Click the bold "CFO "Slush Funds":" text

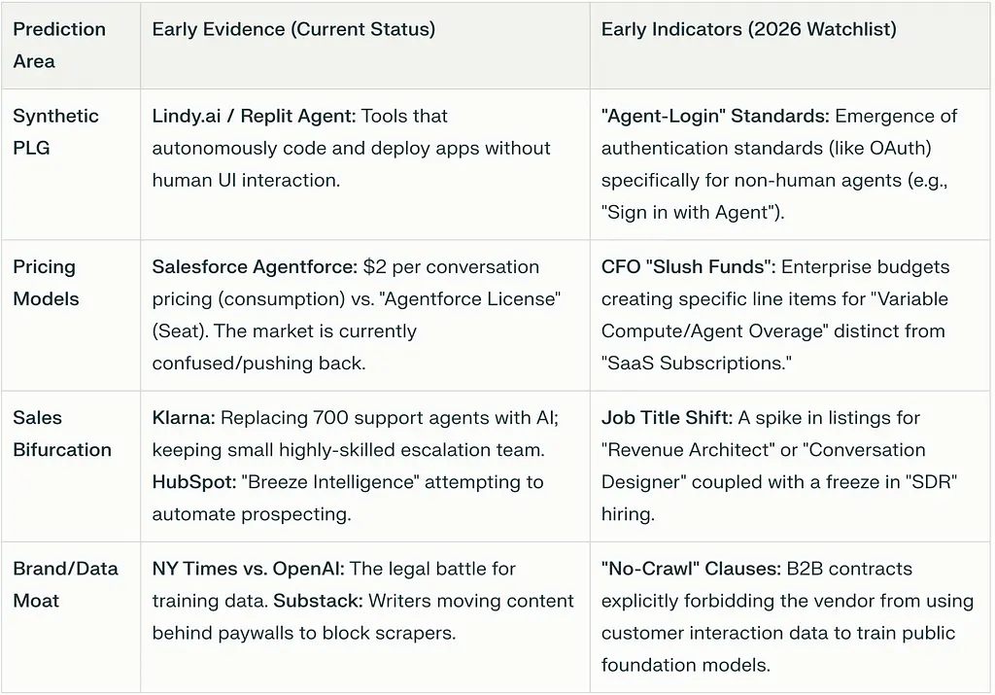click(x=688, y=266)
